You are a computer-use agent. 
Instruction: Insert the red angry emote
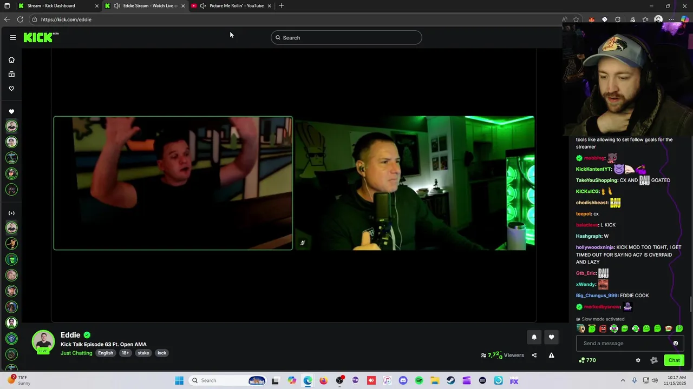click(x=603, y=328)
